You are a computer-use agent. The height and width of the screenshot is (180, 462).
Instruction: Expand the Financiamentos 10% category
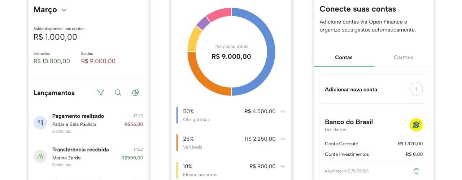point(283,166)
